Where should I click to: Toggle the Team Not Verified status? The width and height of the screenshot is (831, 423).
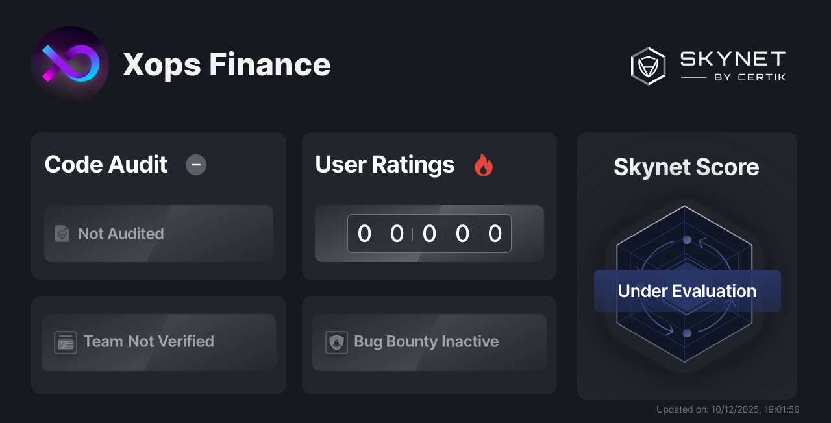[158, 342]
